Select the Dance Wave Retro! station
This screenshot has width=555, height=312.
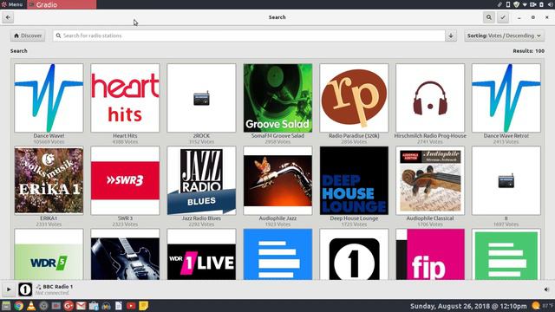[506, 98]
